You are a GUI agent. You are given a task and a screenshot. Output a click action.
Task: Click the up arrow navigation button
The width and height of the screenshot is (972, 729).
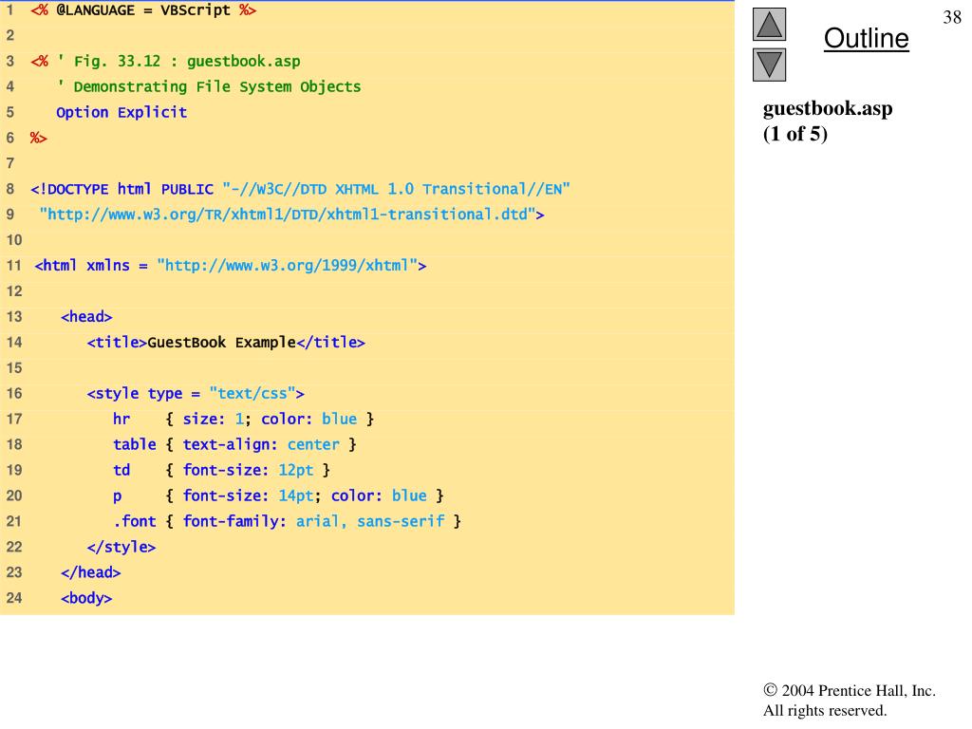pos(769,24)
